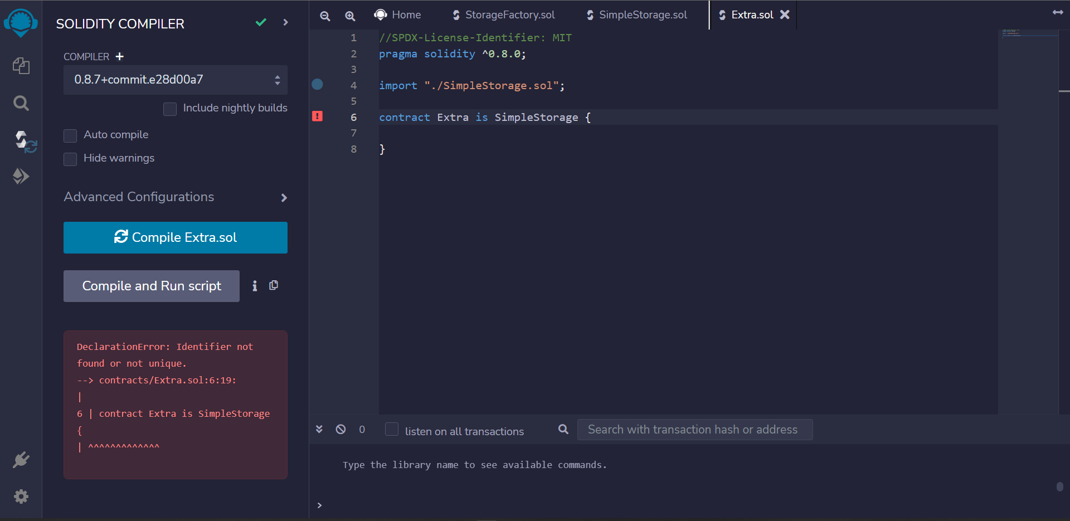
Task: Click the pragma solidity line
Action: click(x=452, y=53)
